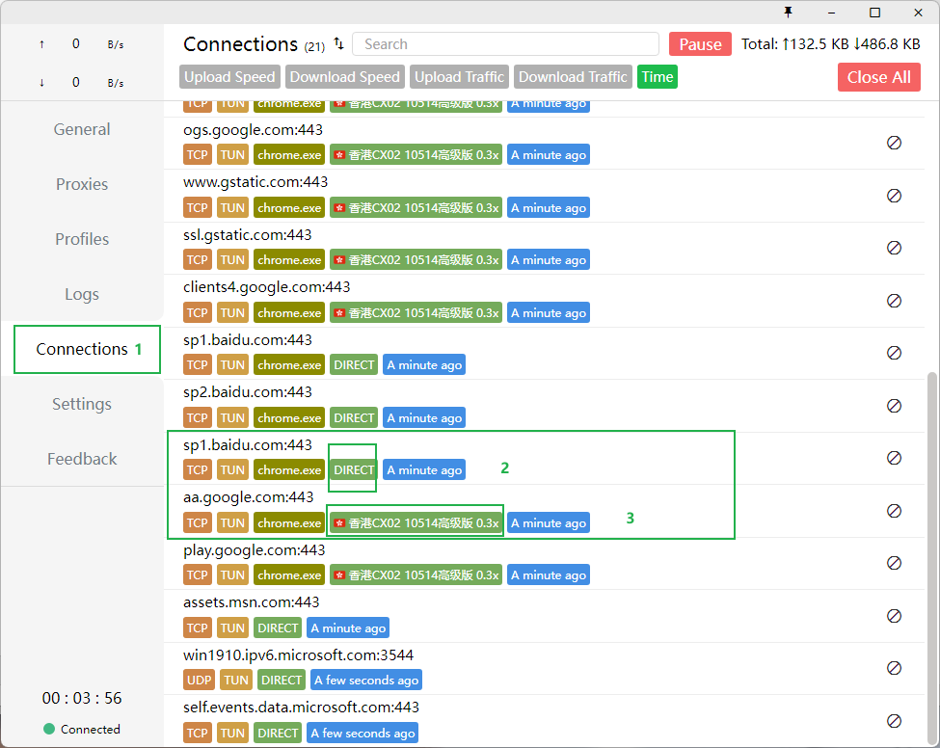Close the clients4.google.com connection

coord(894,301)
